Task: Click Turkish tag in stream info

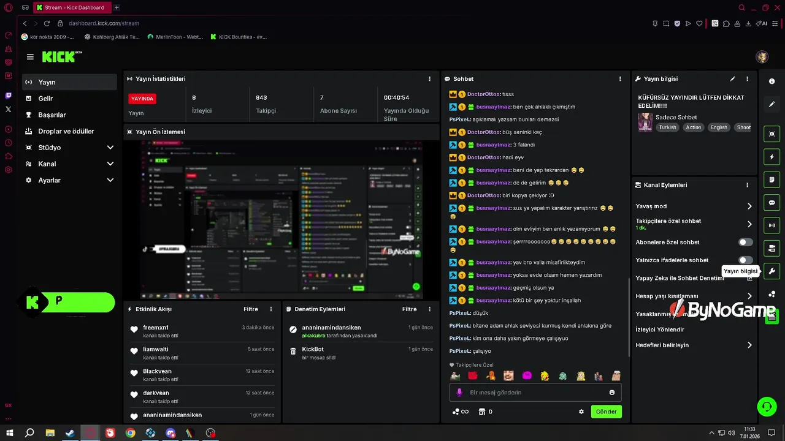Action: click(x=667, y=127)
